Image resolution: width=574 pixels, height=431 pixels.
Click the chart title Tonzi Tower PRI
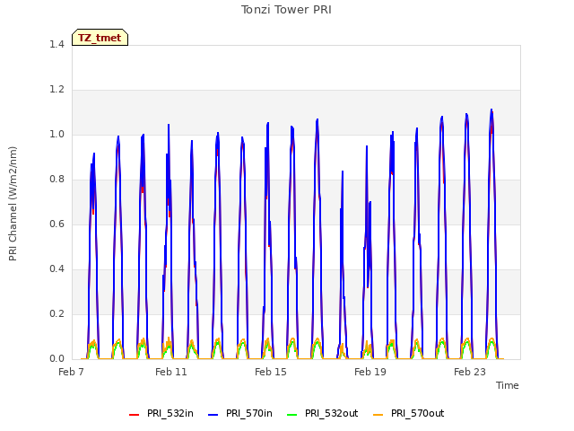286,10
